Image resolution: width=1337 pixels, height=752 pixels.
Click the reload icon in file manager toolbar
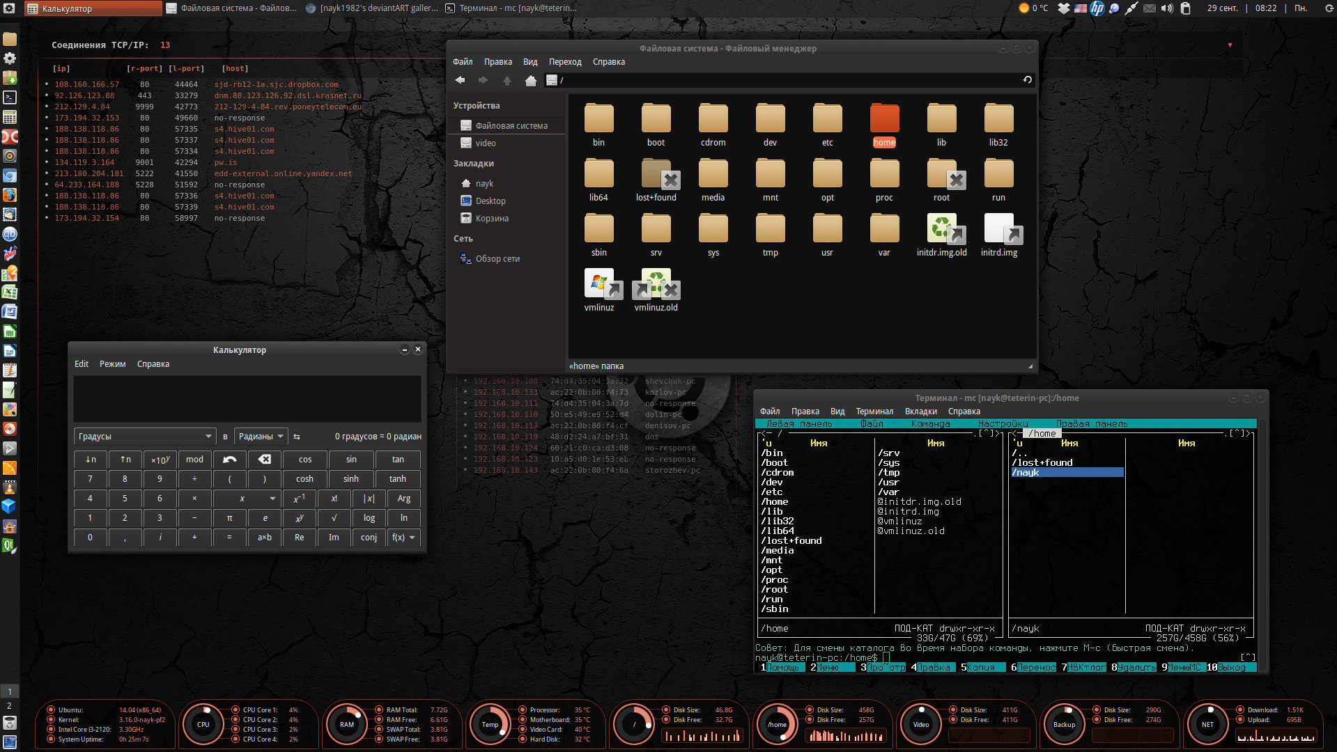1027,80
